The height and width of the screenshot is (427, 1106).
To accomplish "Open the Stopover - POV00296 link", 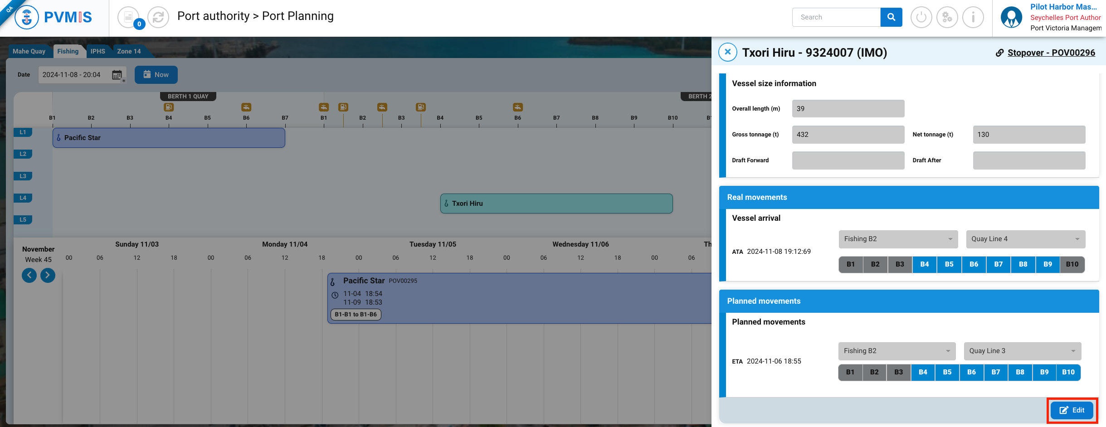I will [1051, 53].
